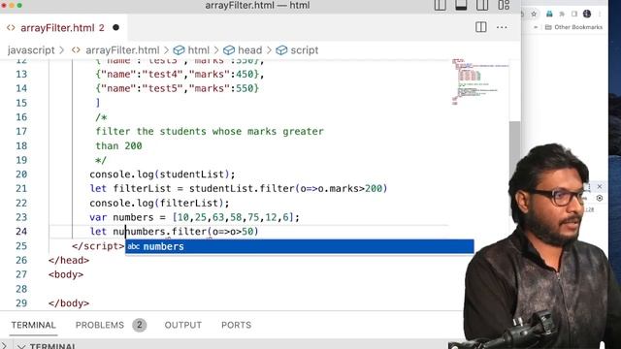Collapse the TERMINAL section chevron
This screenshot has height=349, width=621.
click(21, 346)
